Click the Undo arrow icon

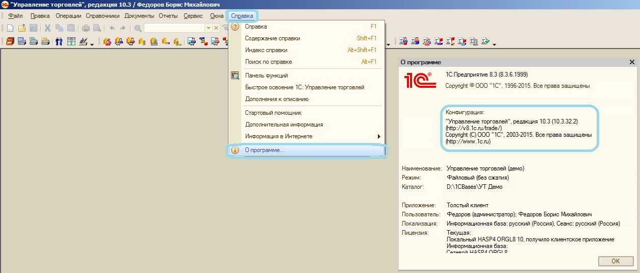[x=112, y=28]
